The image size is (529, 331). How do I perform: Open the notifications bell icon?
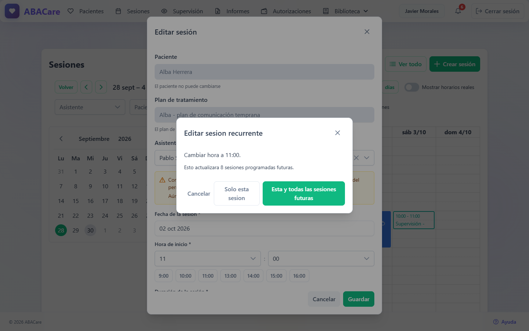pyautogui.click(x=458, y=11)
